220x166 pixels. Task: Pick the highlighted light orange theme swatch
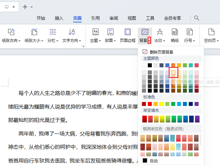tap(173, 72)
